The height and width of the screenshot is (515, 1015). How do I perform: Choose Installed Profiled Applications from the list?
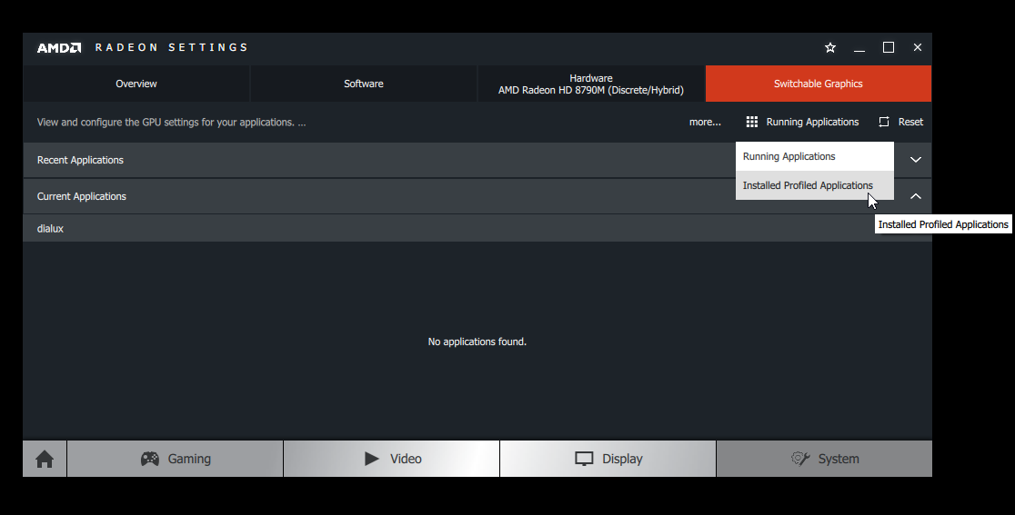click(814, 185)
